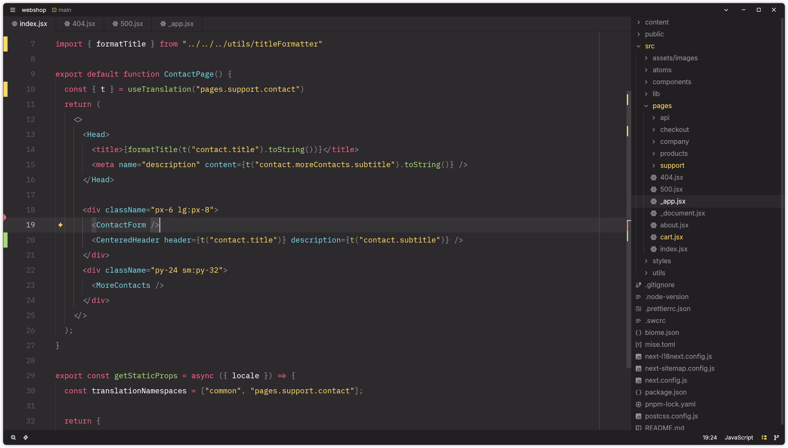The width and height of the screenshot is (788, 448).
Task: Click the breakpoint marker beside line 19
Action: click(x=5, y=217)
